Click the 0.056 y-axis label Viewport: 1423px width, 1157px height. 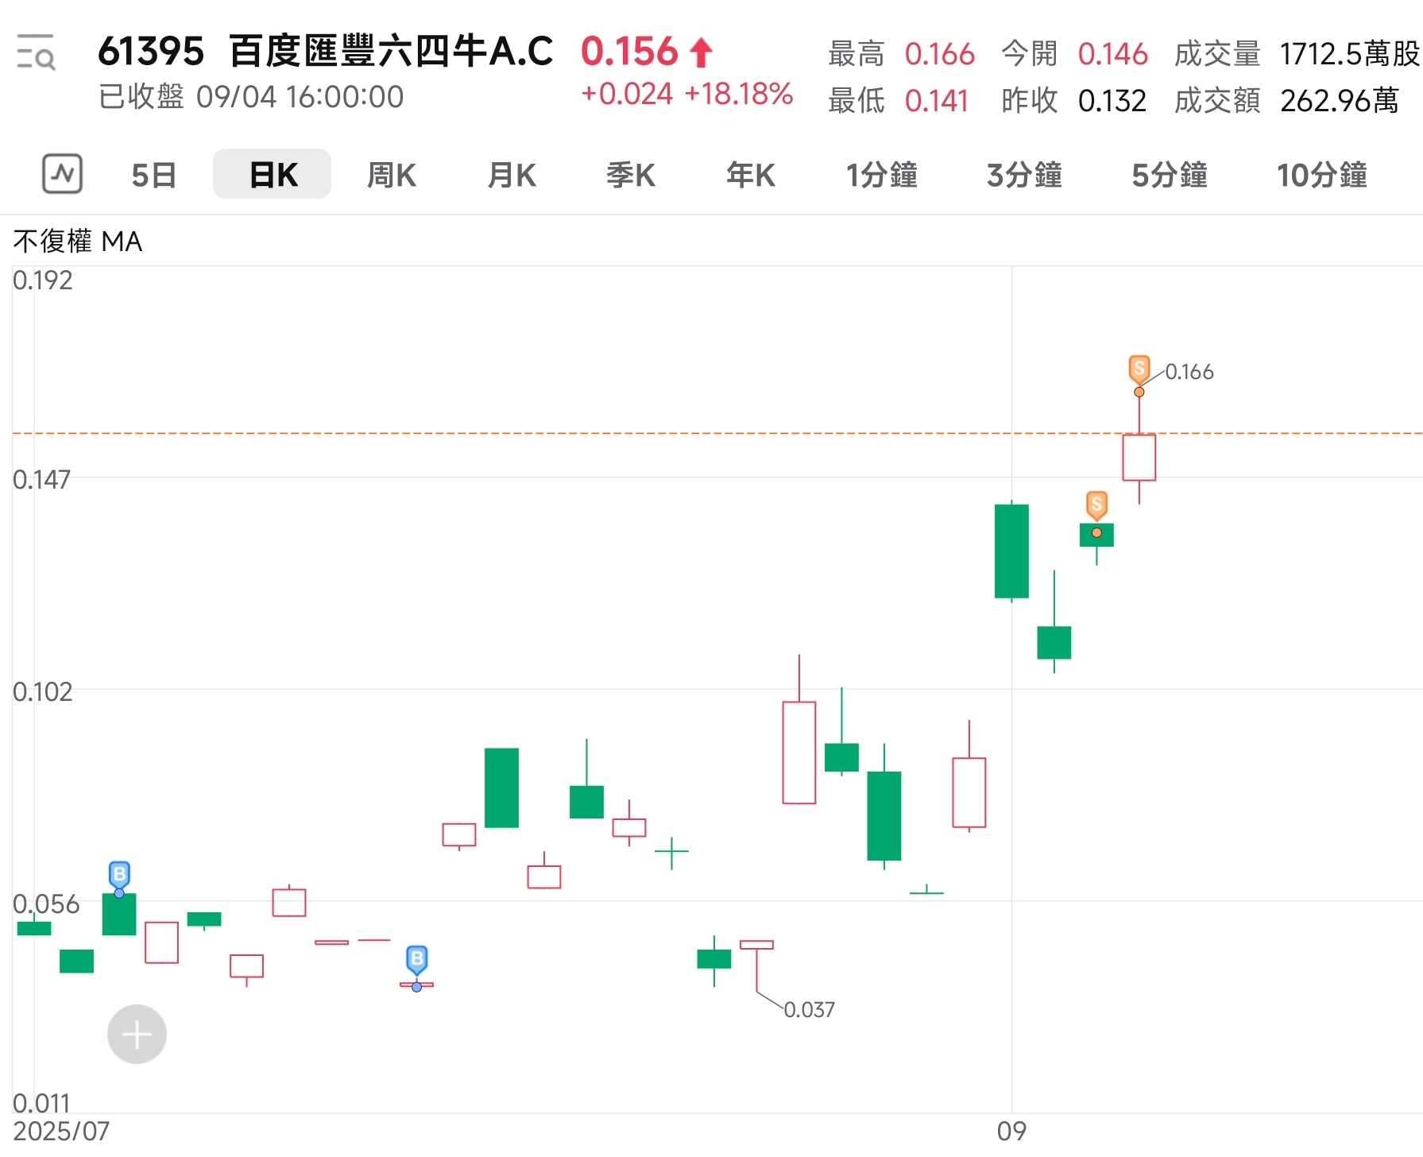click(x=46, y=904)
